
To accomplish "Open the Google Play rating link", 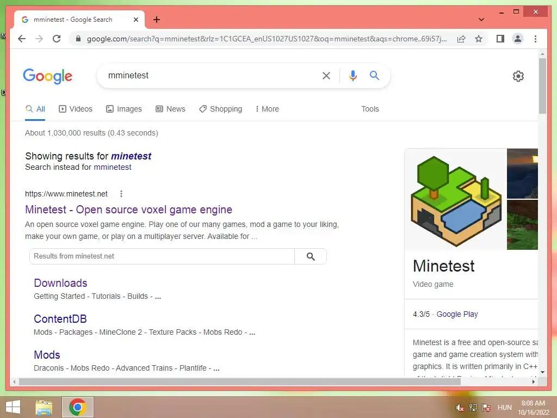I will pos(457,314).
